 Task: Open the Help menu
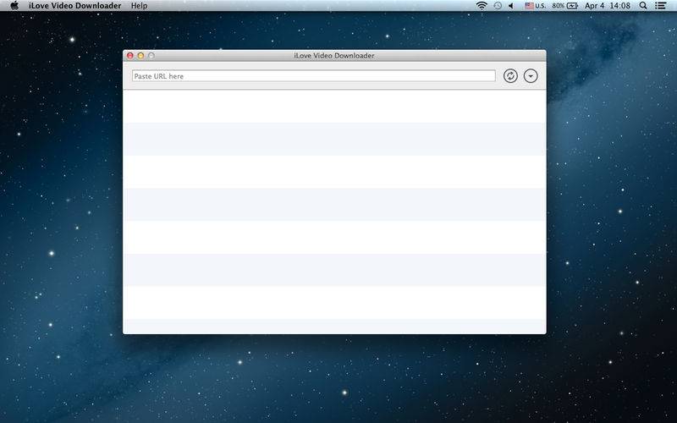tap(139, 6)
